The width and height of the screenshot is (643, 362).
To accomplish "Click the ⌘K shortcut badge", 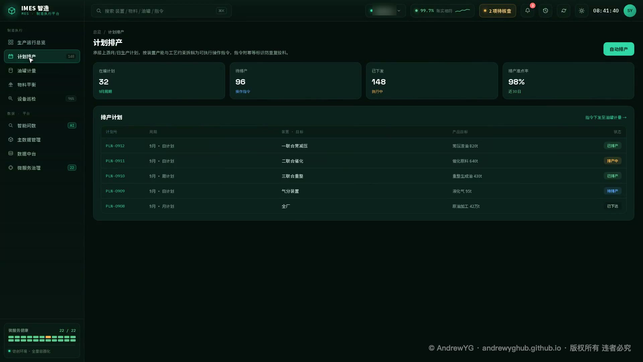I will (221, 11).
